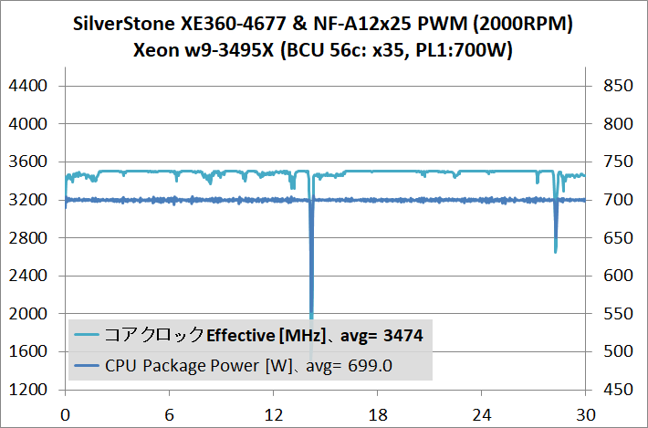This screenshot has height=428, width=648.
Task: Click horizontal axis label 30
Action: pos(586,415)
